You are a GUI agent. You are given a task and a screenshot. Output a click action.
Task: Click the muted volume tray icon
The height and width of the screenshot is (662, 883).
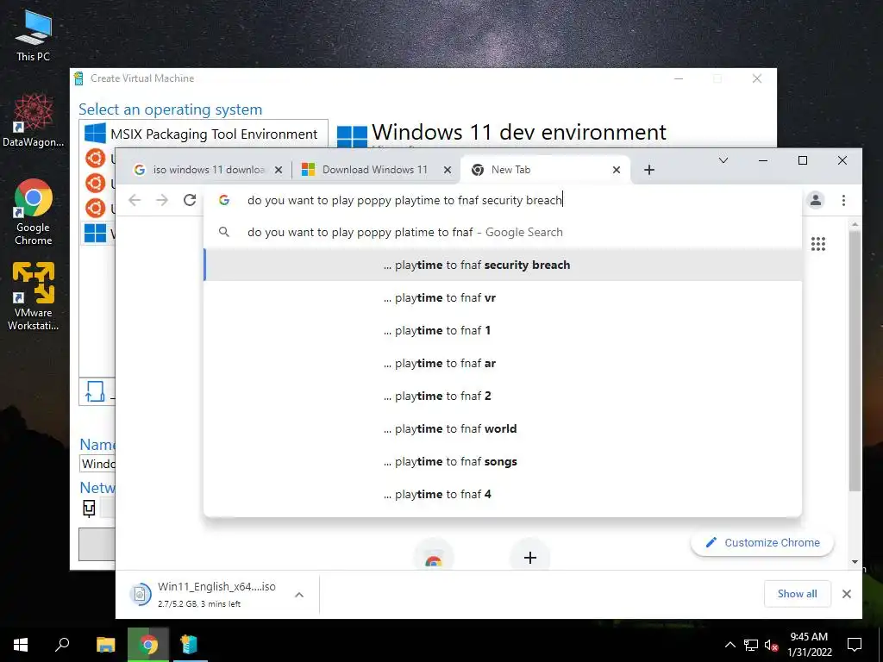click(x=771, y=645)
